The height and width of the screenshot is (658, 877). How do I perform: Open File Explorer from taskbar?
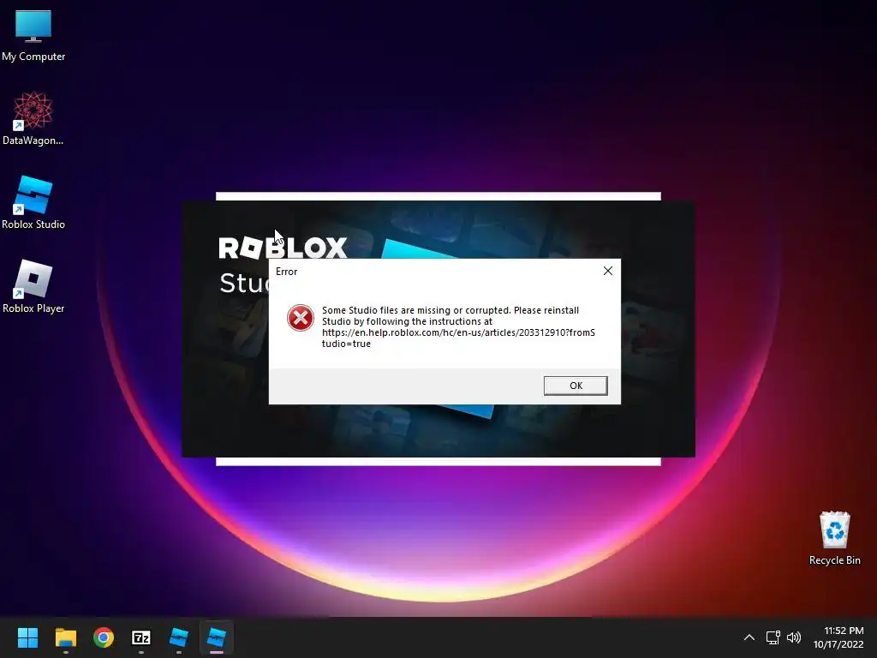65,637
